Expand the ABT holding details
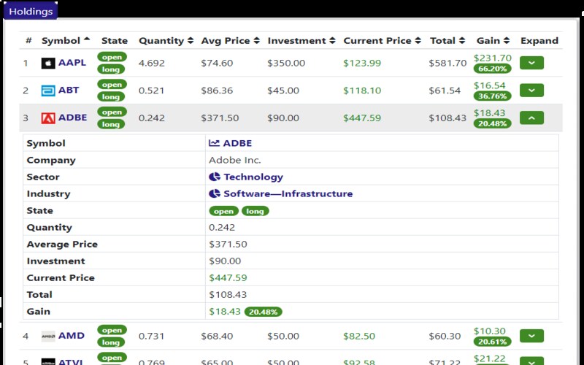 coord(531,91)
